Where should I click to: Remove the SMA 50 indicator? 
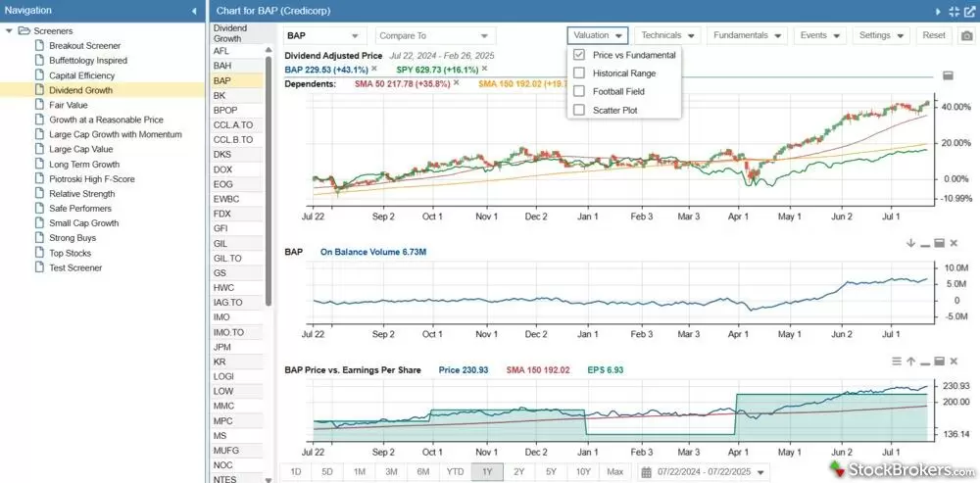click(x=457, y=82)
